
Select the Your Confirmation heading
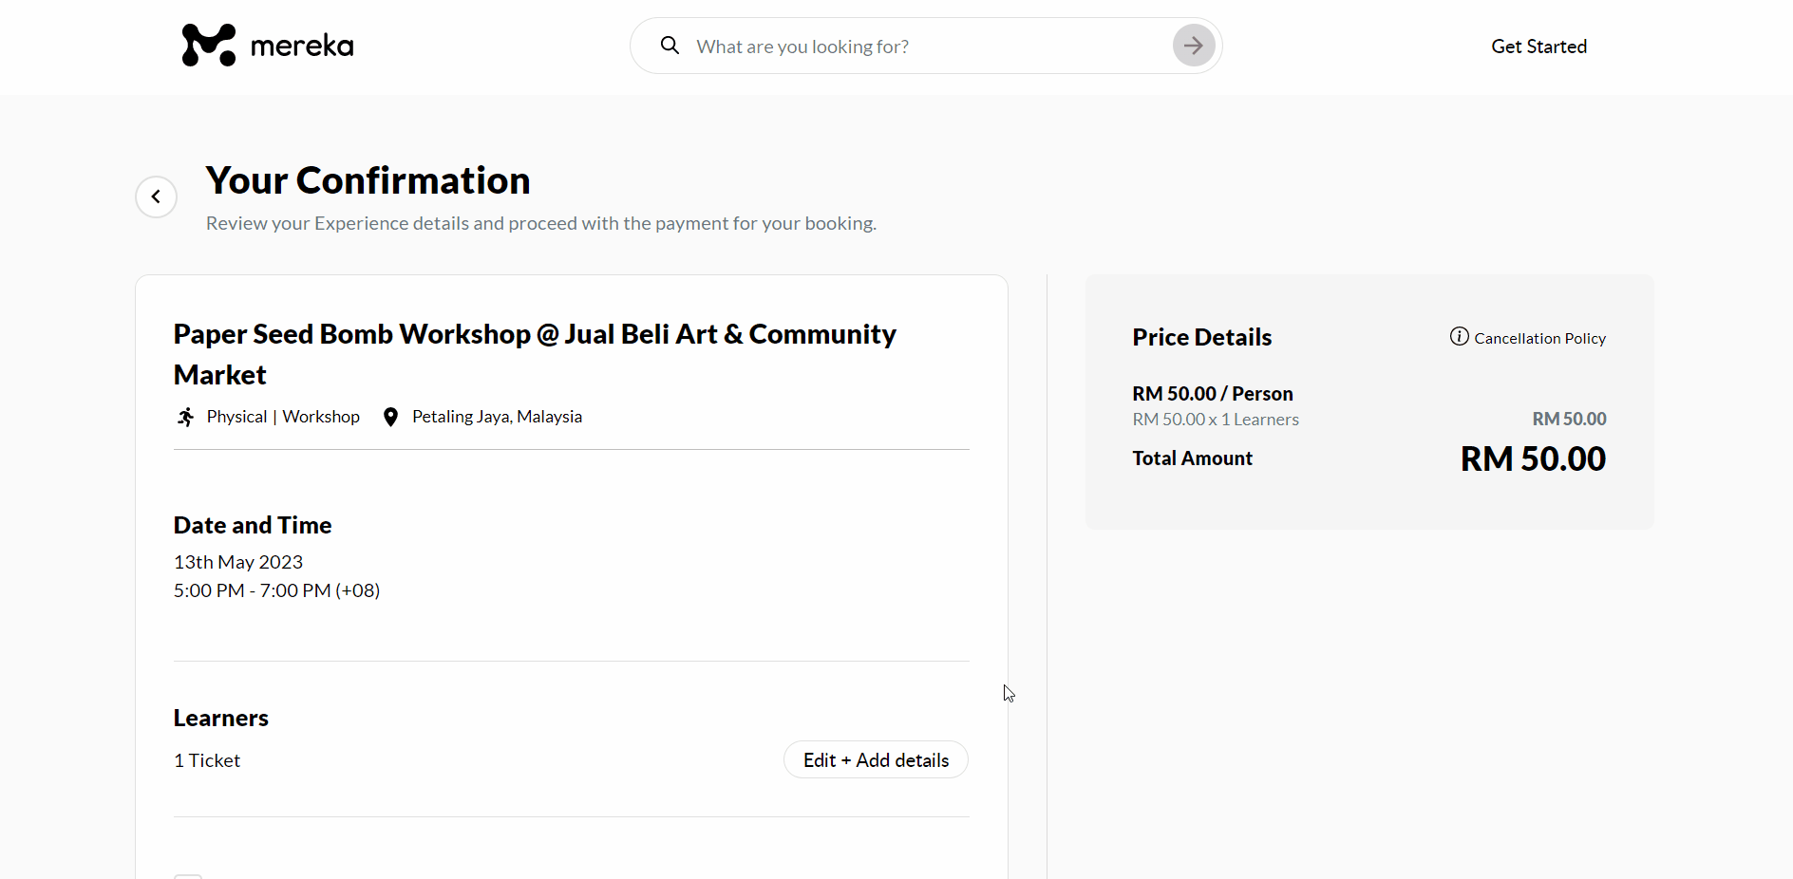pos(368,180)
